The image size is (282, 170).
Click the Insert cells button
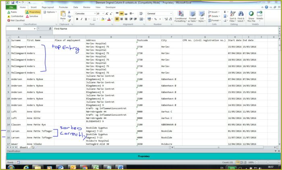pyautogui.click(x=214, y=12)
